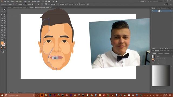Click the Create New Layer icon
Viewport: 173px width, 97px height.
pos(168,48)
